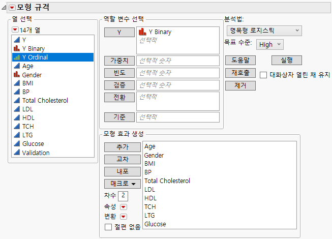
Task: Open the 분석법 명목형 로지스틱 dropdown
Action: 264,31
